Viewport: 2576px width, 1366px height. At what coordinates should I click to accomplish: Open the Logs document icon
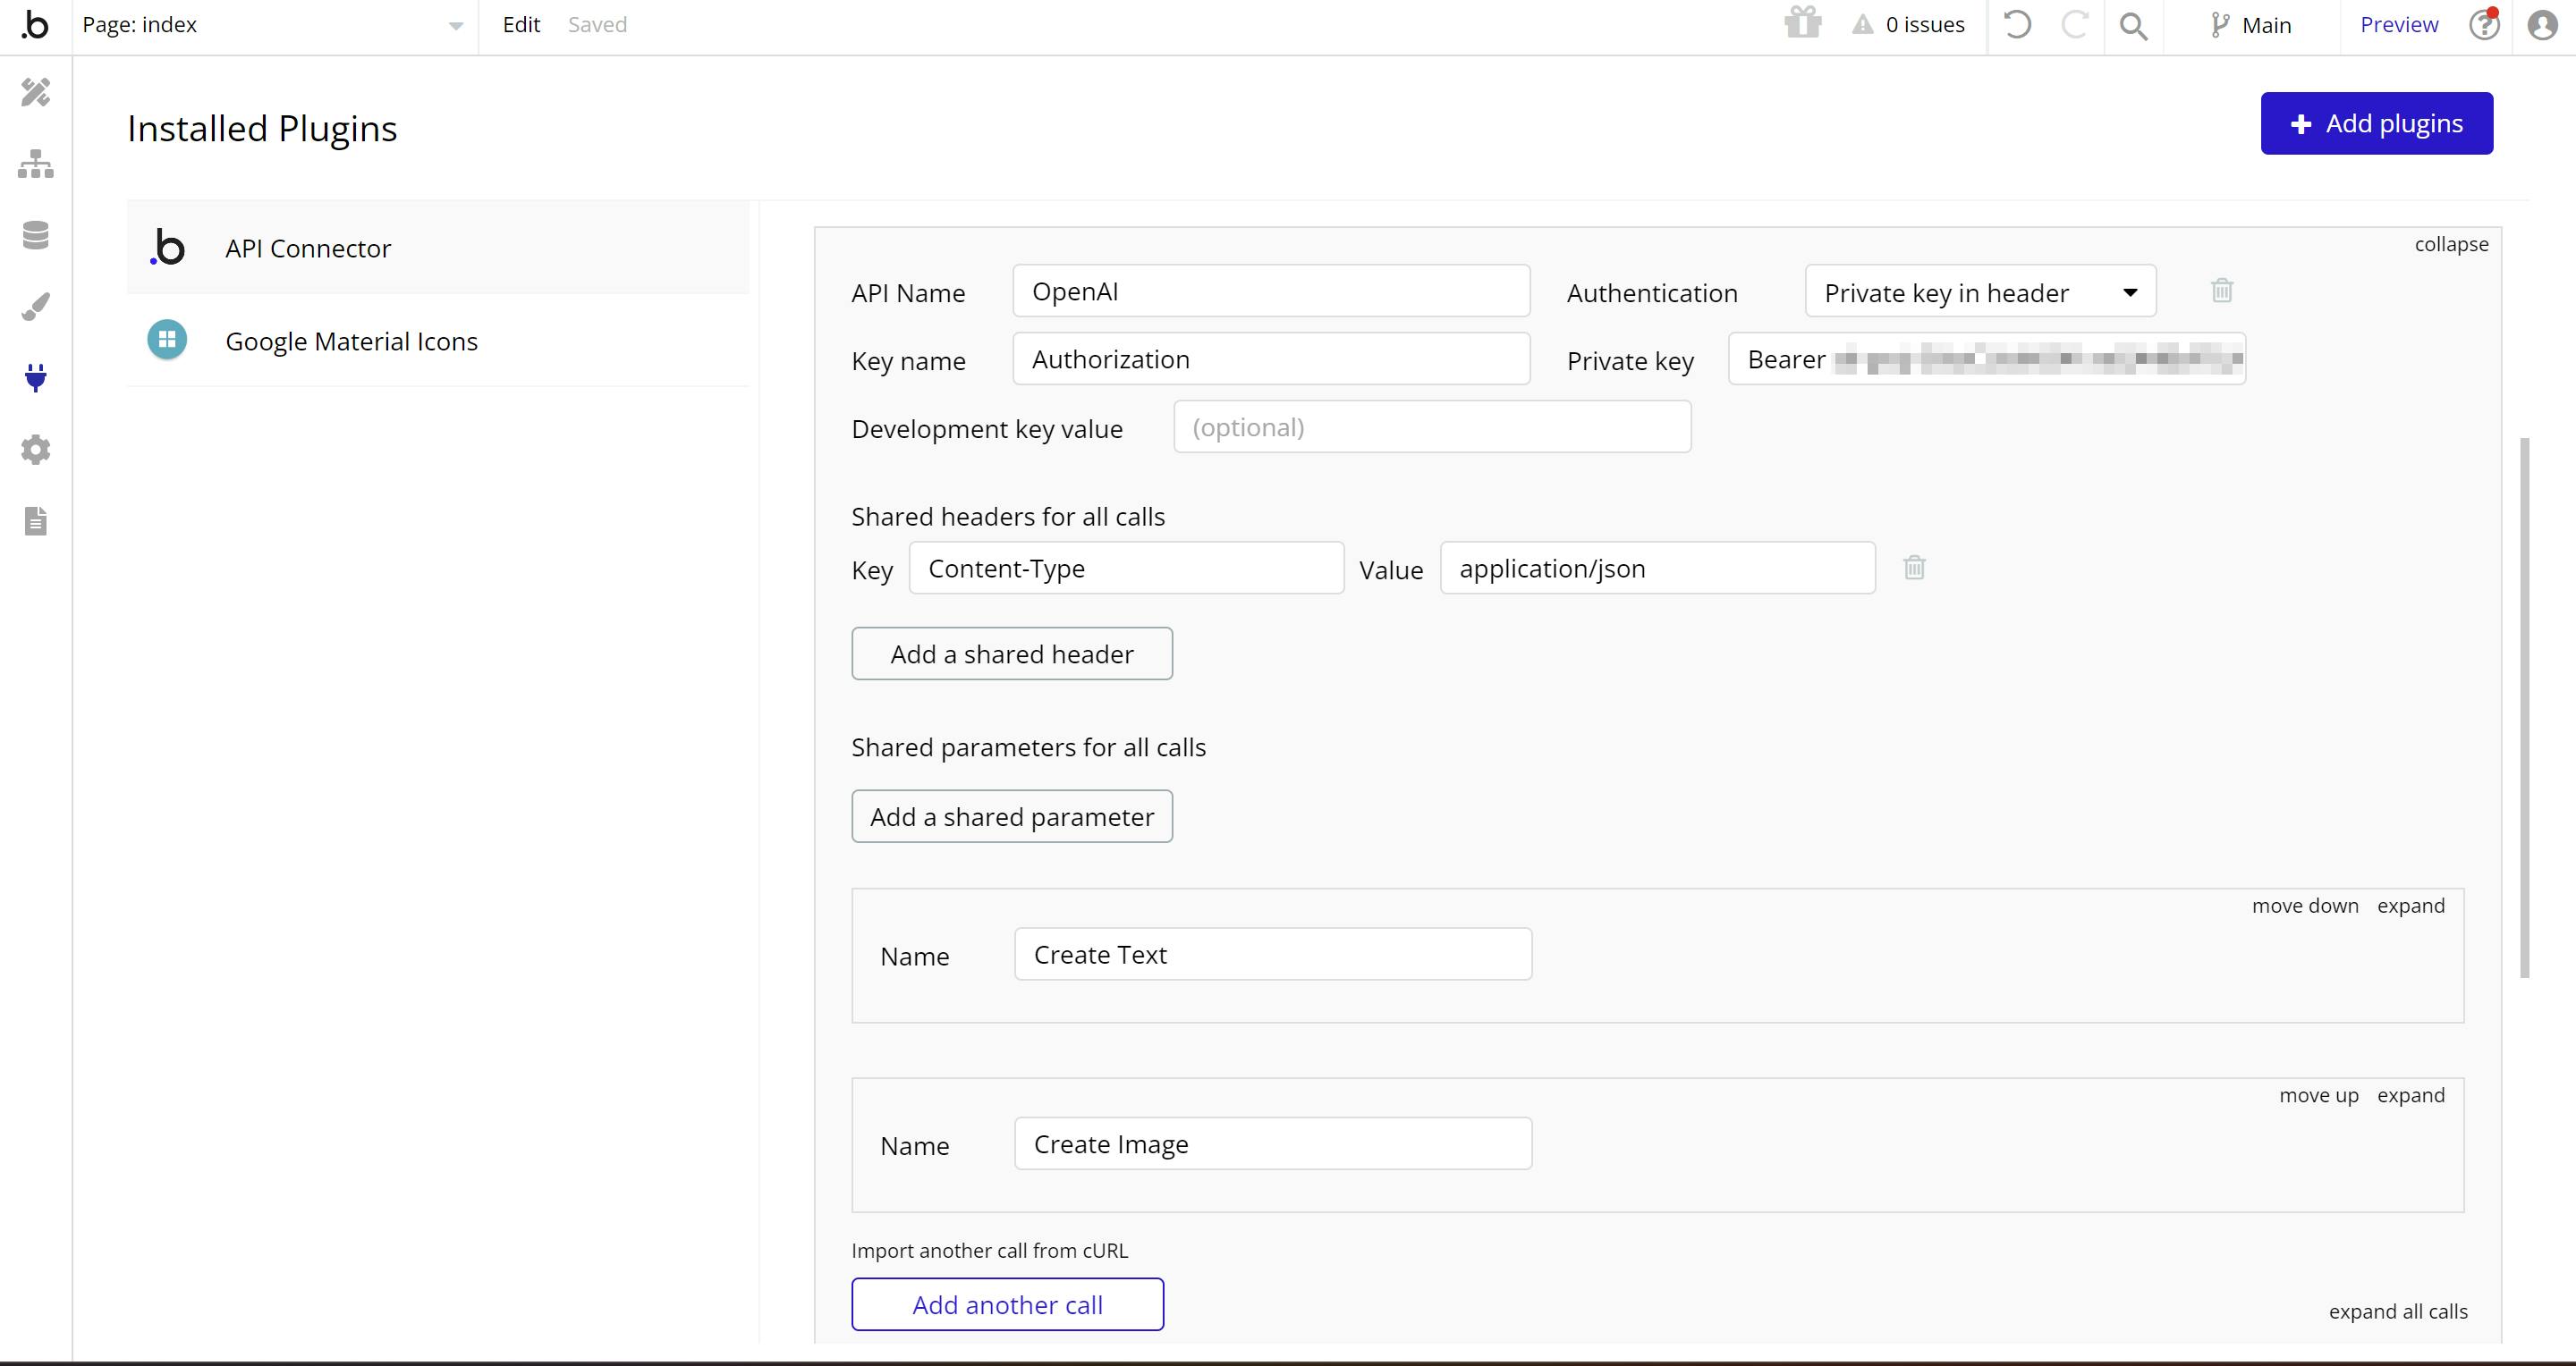point(36,520)
